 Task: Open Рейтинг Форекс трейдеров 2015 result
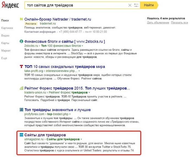click(x=77, y=88)
